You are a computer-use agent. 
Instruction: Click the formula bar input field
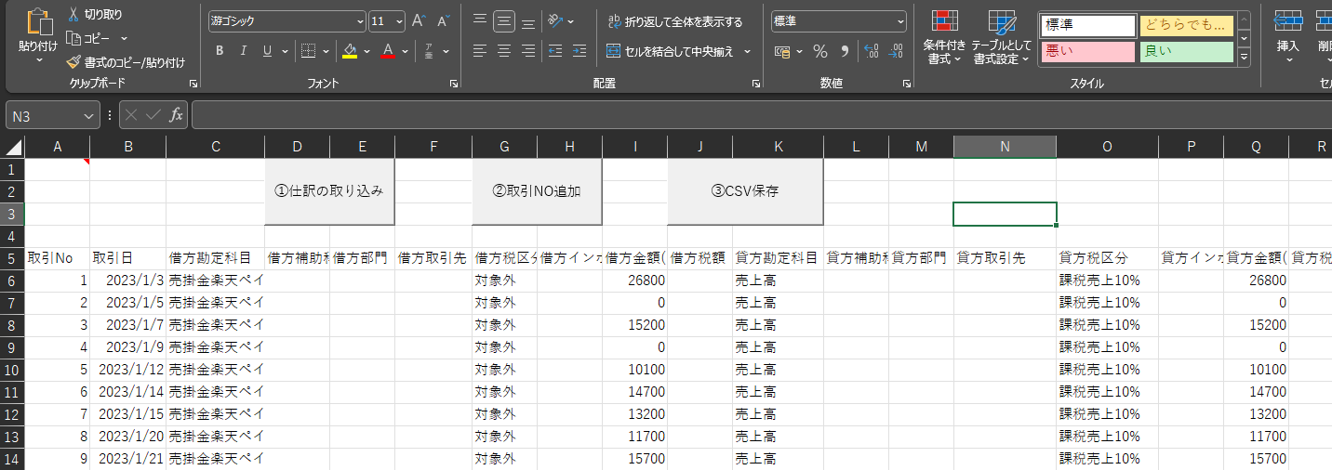coord(744,116)
